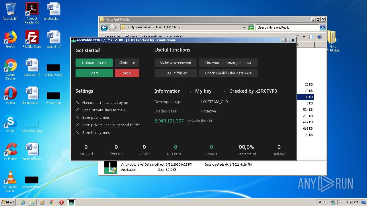
Task: Open racebut.rtf desktop file
Action: pos(53,39)
